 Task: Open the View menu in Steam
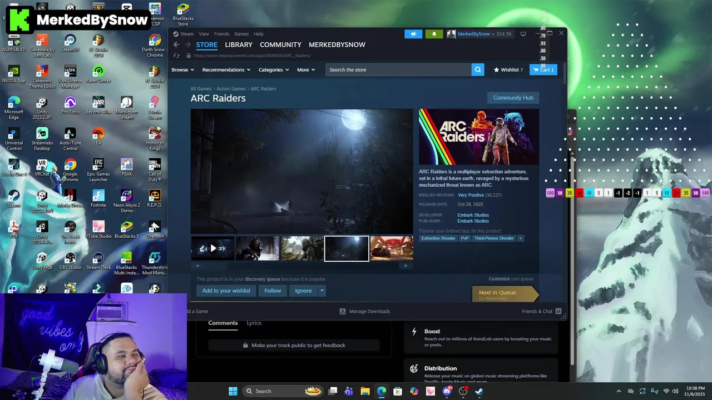pyautogui.click(x=204, y=34)
